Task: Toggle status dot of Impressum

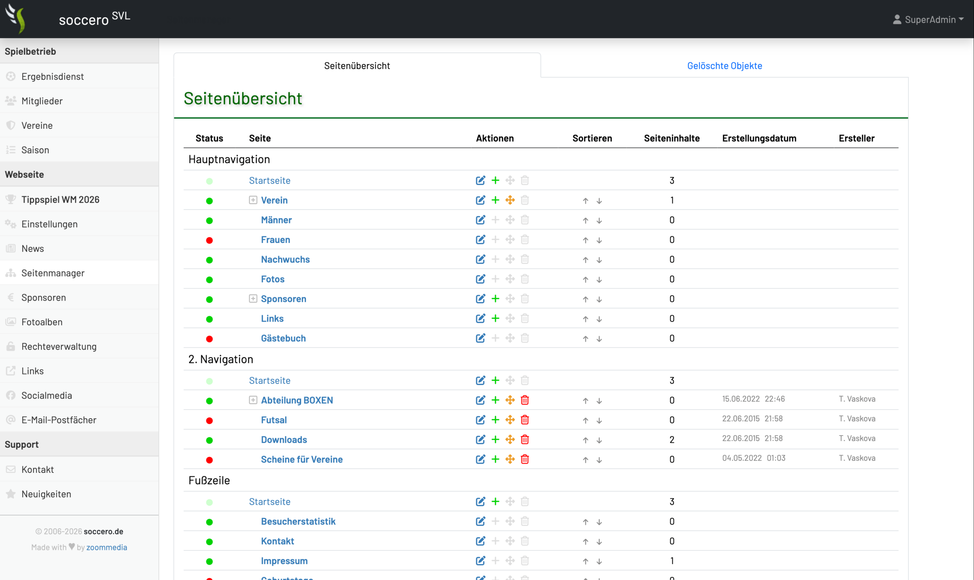Action: (209, 562)
